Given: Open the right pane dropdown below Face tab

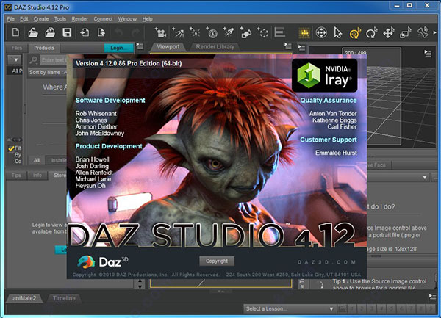Looking at the screenshot, I should point(424,177).
